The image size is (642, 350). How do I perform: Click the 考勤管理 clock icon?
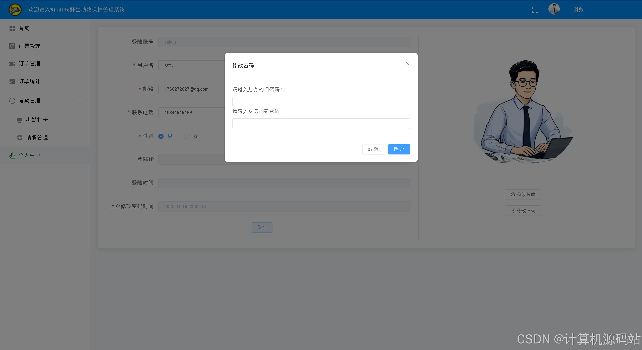[x=12, y=101]
